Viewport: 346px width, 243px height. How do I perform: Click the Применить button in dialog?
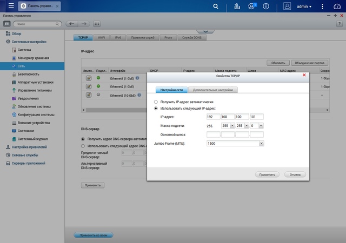coord(268,174)
